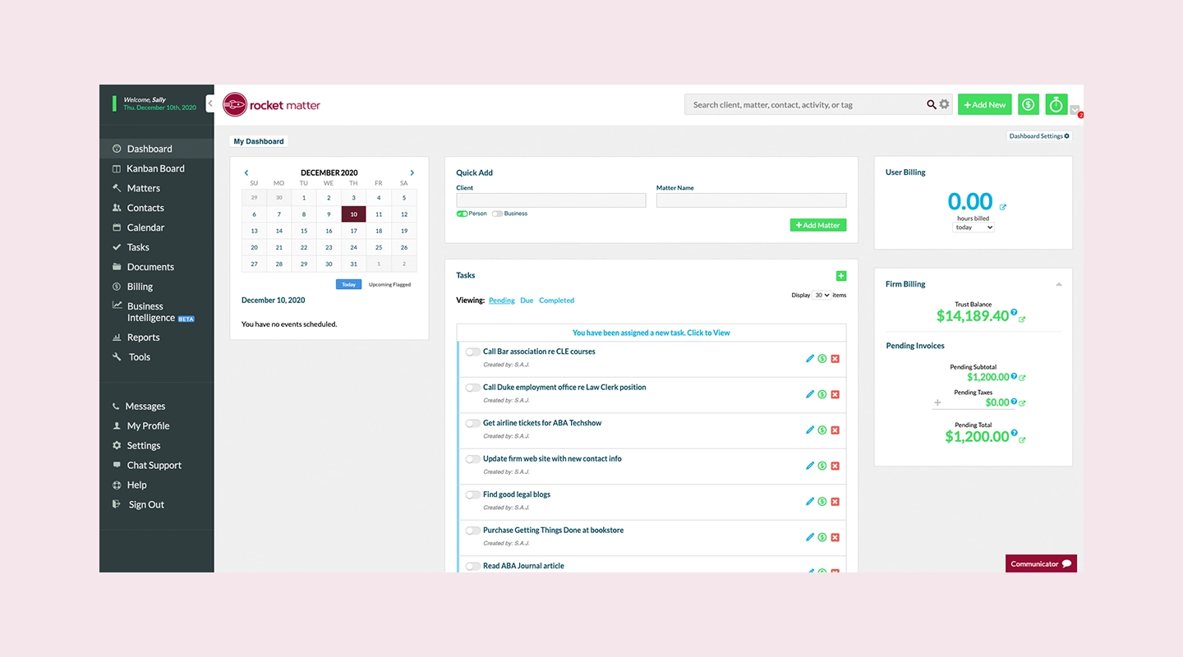The image size is (1183, 657).
Task: Go to previous month in calendar
Action: [246, 173]
